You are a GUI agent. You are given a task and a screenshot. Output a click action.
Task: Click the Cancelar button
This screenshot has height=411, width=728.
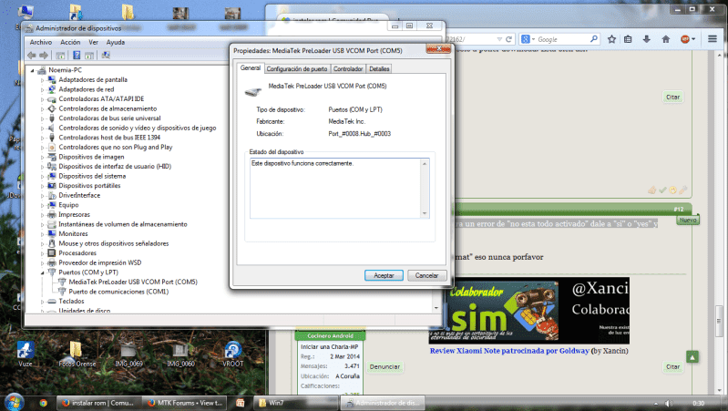426,275
